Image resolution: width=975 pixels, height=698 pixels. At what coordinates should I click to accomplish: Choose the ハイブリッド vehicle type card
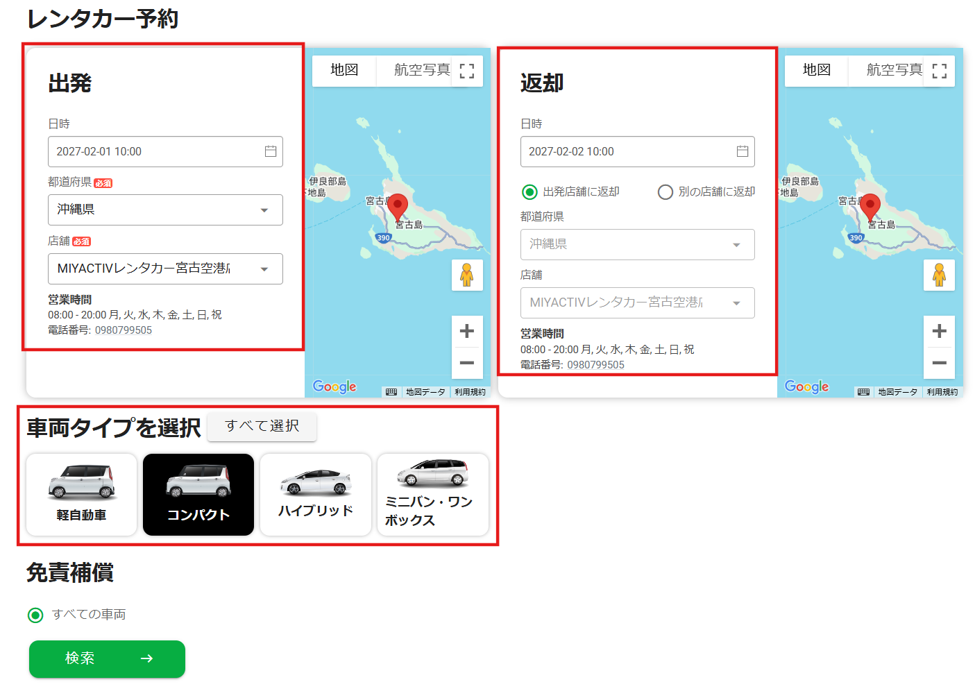pos(316,495)
